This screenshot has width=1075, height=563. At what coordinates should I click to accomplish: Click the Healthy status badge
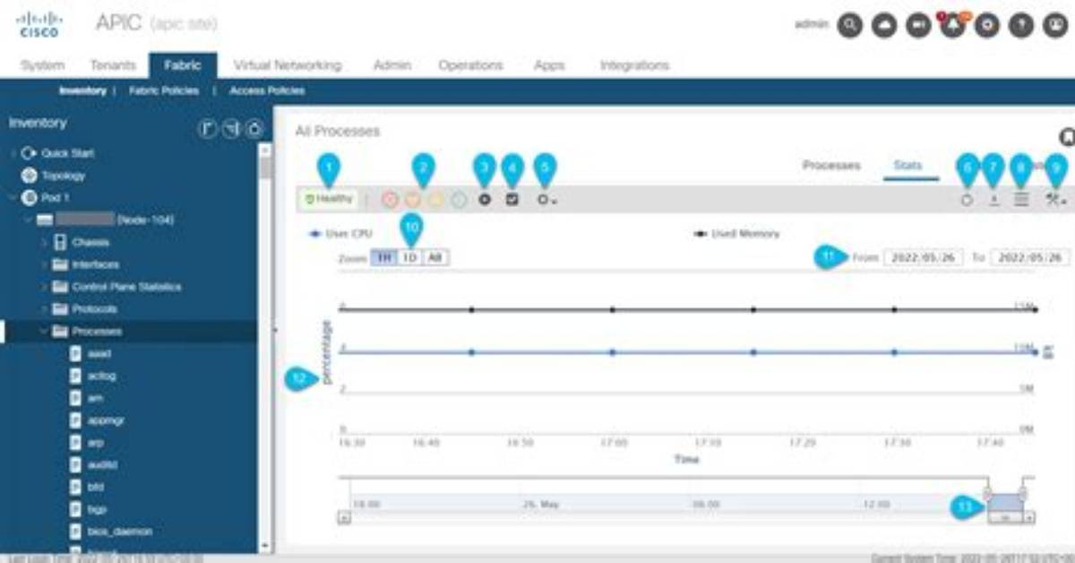pos(330,199)
